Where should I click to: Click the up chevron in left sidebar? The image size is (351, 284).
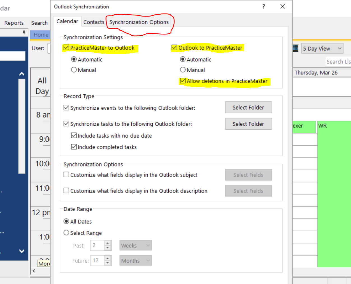pyautogui.click(x=22, y=74)
